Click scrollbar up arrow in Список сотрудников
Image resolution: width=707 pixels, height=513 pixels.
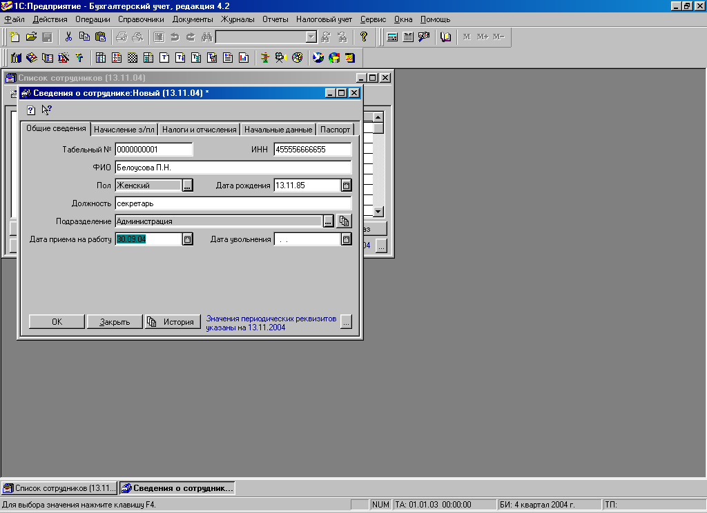(378, 117)
